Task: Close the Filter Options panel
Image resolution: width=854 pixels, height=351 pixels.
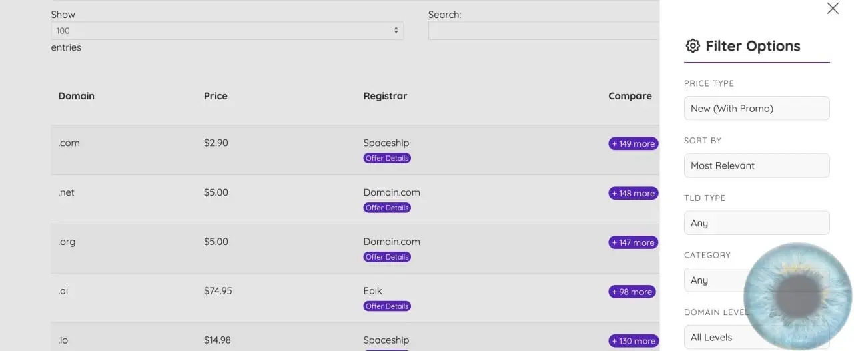Action: coord(833,8)
